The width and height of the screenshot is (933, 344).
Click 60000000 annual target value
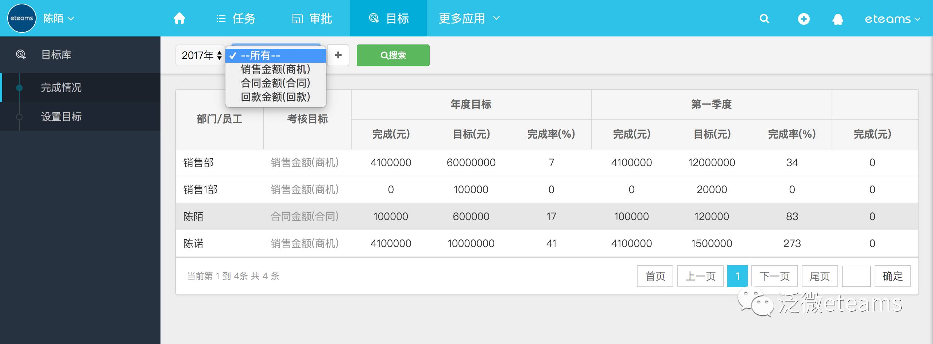point(471,163)
